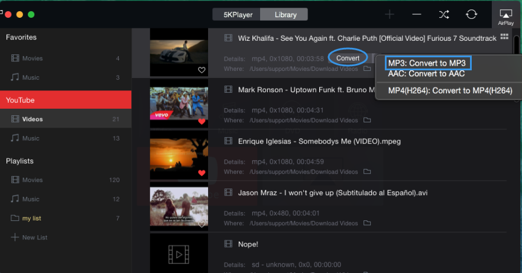Open folder for Wiz Khalifa video
The height and width of the screenshot is (273, 522).
coord(367,69)
